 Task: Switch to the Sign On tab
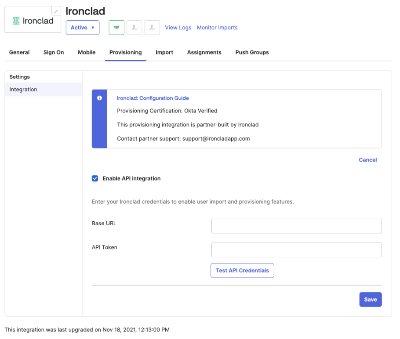(54, 52)
